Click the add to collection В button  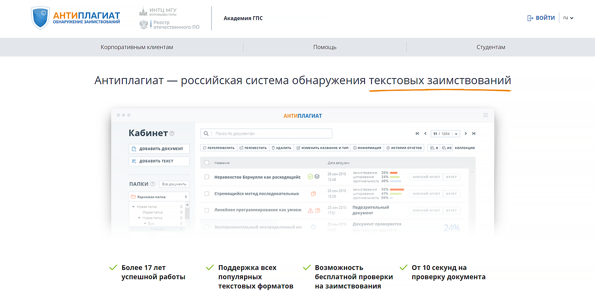(x=434, y=148)
